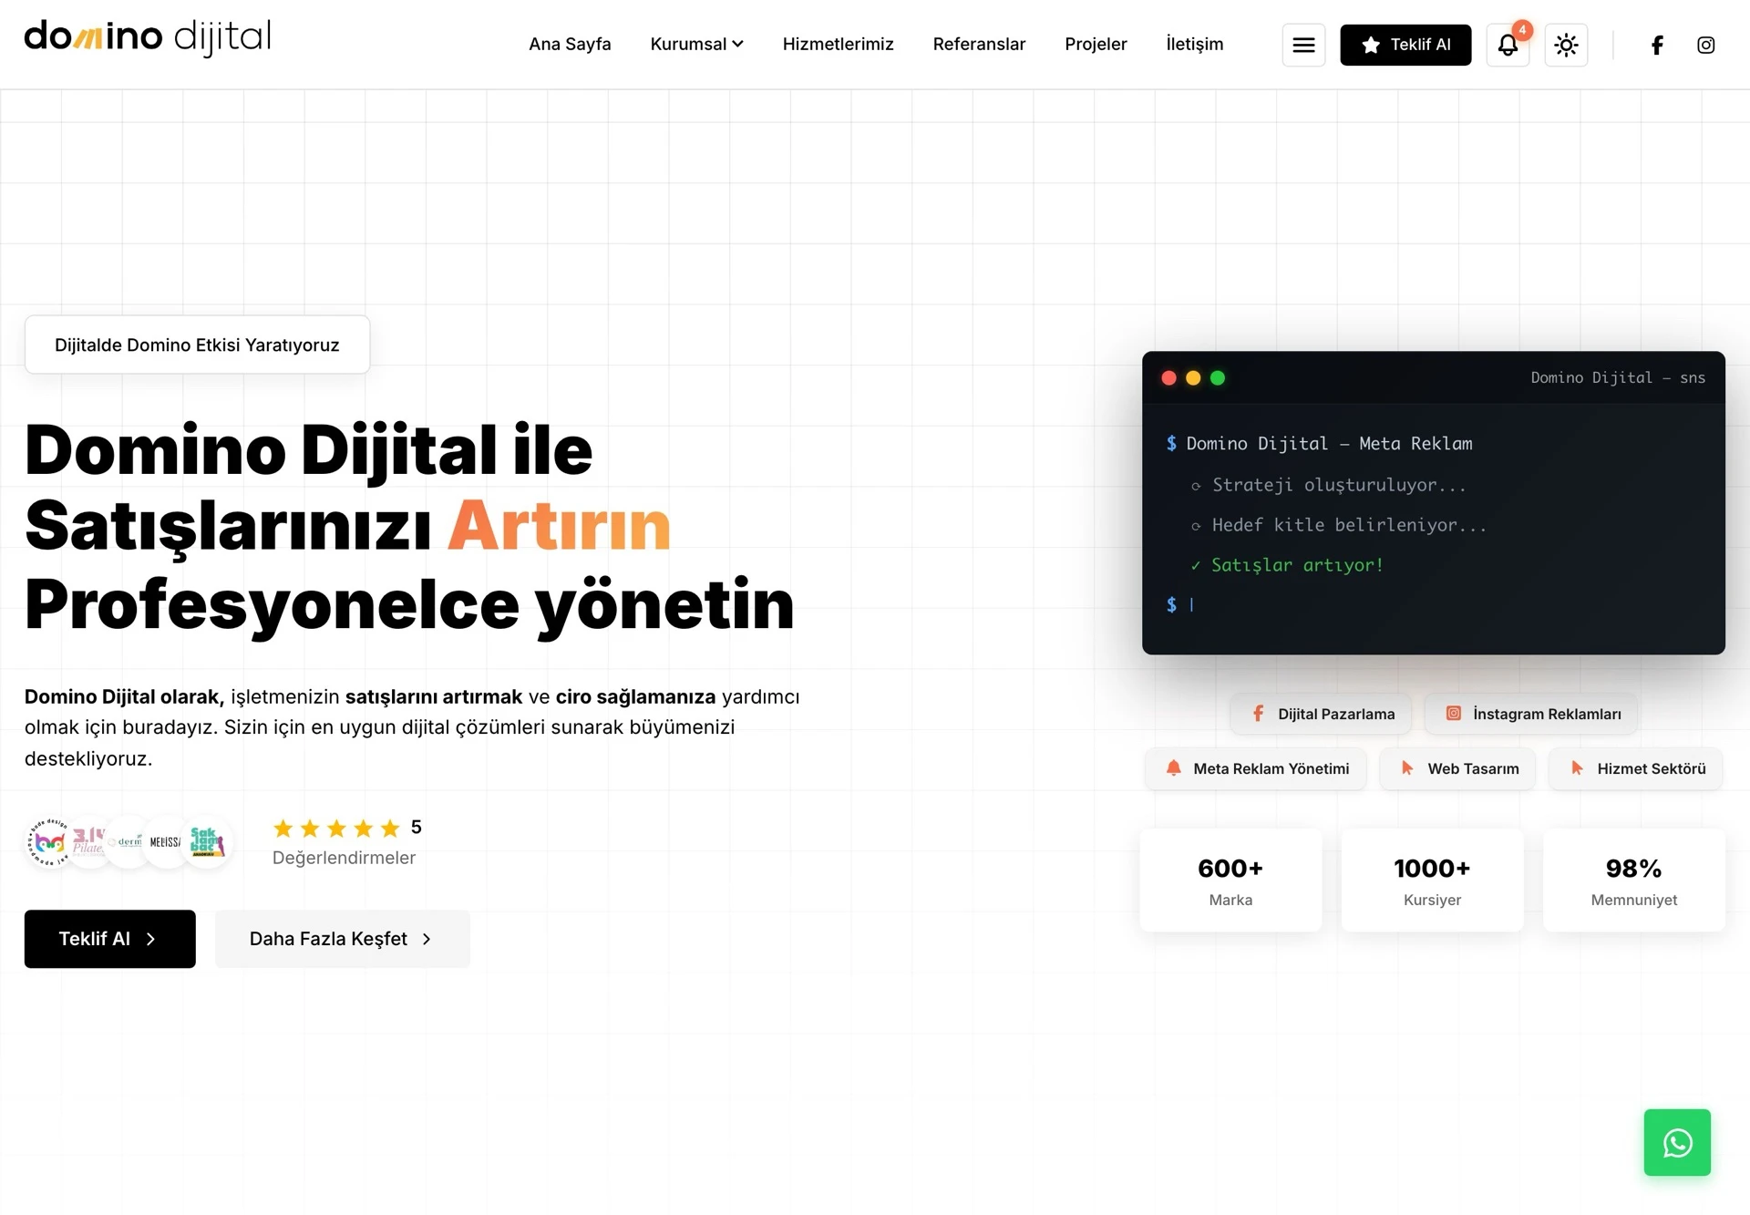The image size is (1750, 1215).
Task: Select the Dijital Pazarlama tag
Action: click(x=1321, y=714)
